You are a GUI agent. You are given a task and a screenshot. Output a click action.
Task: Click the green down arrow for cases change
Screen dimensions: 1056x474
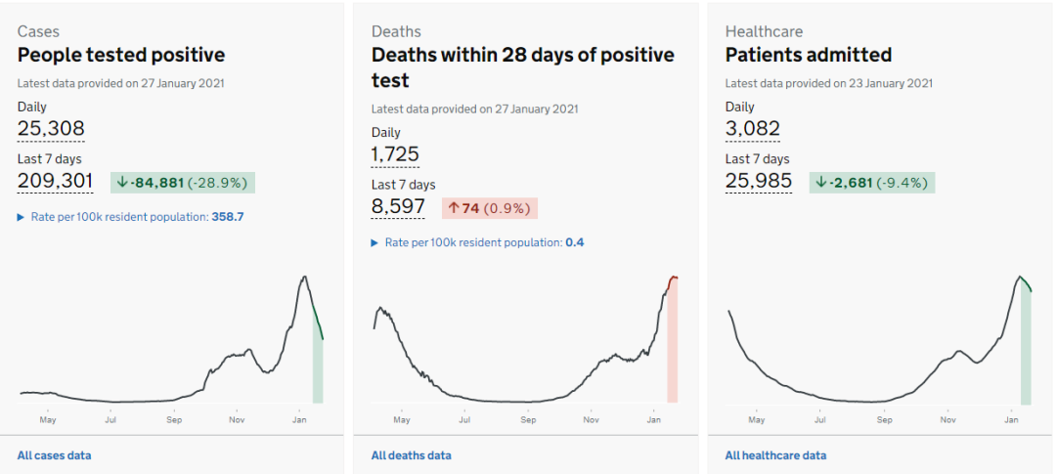122,182
